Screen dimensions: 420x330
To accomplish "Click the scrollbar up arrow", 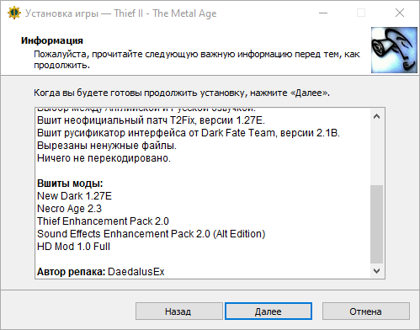I will pyautogui.click(x=376, y=116).
